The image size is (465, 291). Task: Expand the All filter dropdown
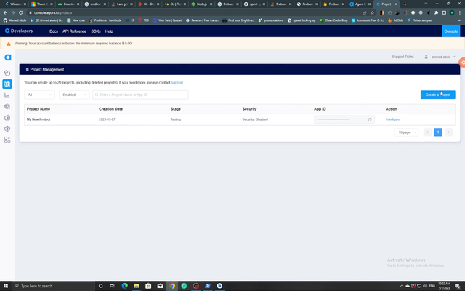click(39, 95)
